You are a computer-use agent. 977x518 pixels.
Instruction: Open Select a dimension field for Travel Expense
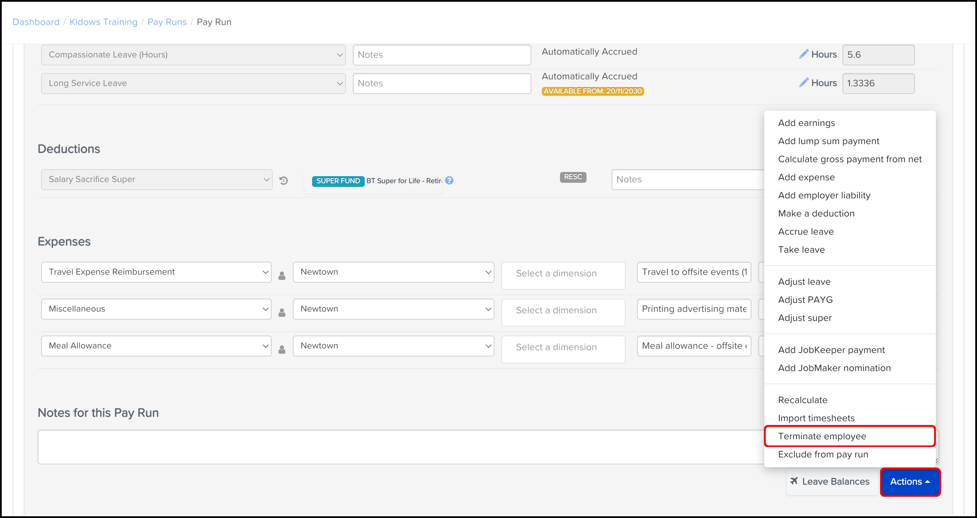pyautogui.click(x=563, y=274)
